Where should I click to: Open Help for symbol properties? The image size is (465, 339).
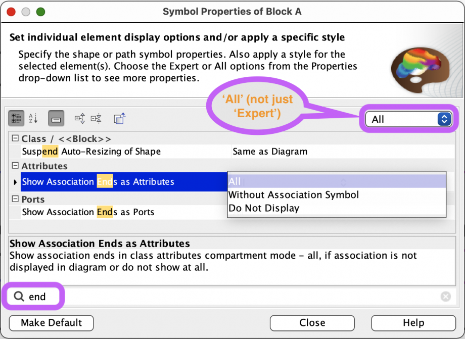(413, 323)
